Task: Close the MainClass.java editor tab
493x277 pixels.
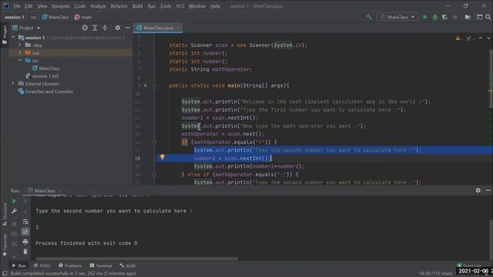Action: (x=178, y=28)
